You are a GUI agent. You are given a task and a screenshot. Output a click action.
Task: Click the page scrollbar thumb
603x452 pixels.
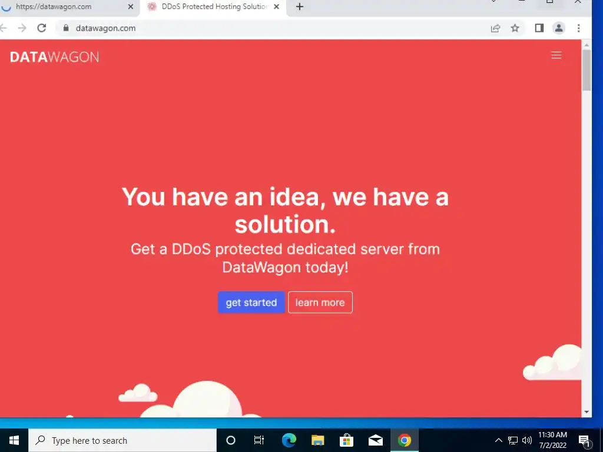[x=586, y=71]
